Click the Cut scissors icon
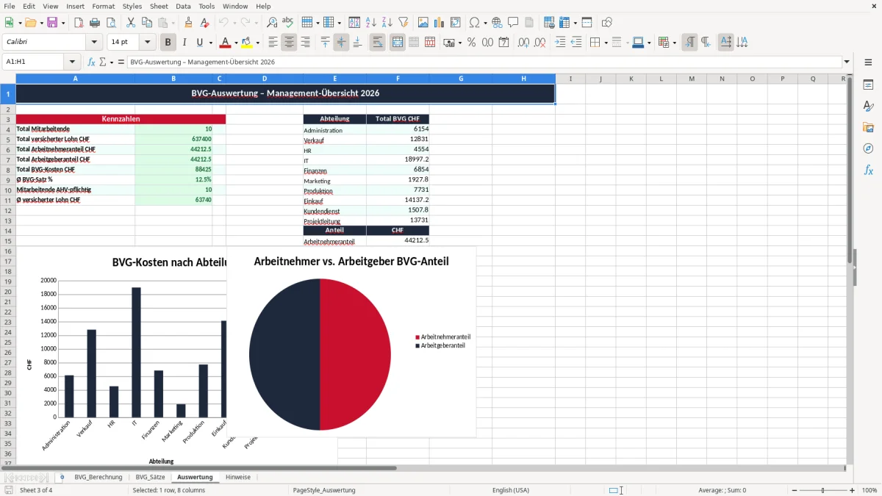882x496 pixels. [x=131, y=23]
